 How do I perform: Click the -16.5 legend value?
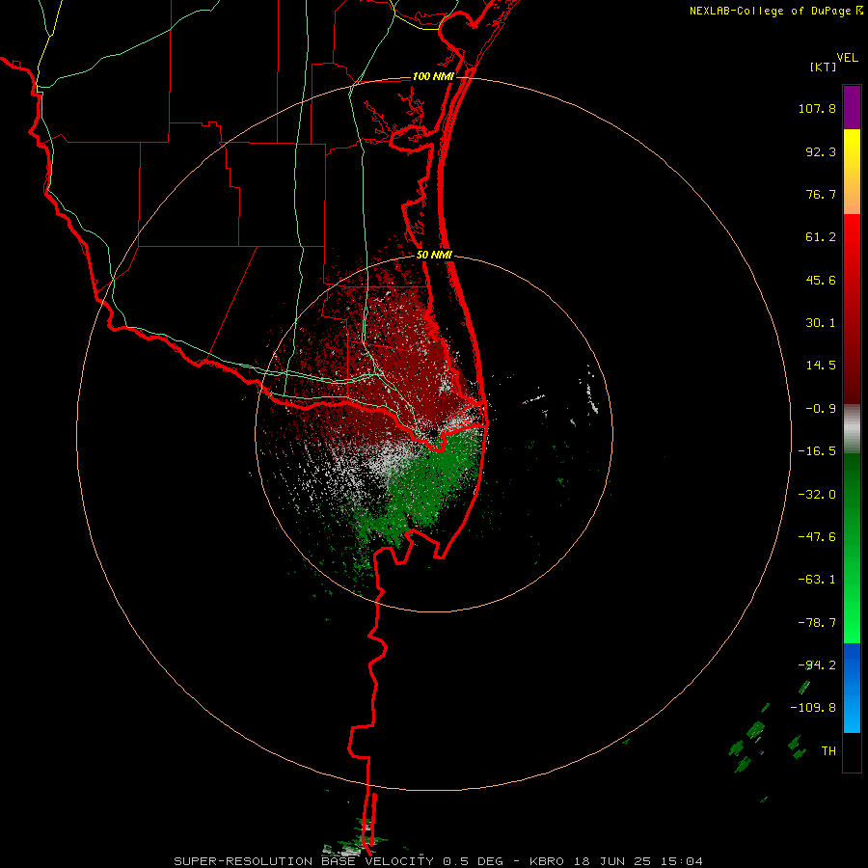817,451
